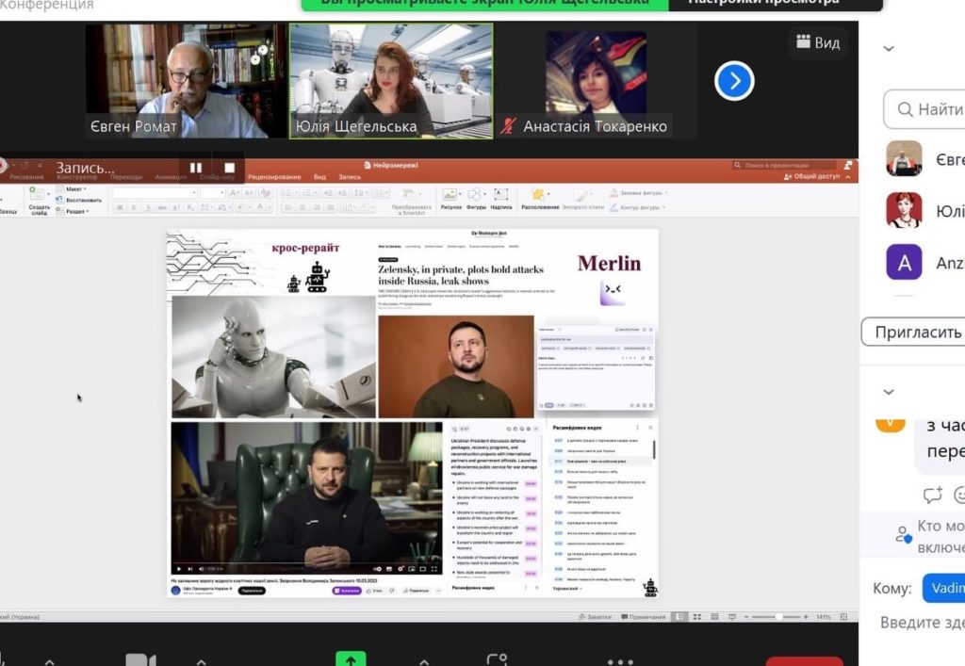The image size is (965, 666).
Task: Open the Конструктор ribbon tab
Action: coord(77,177)
